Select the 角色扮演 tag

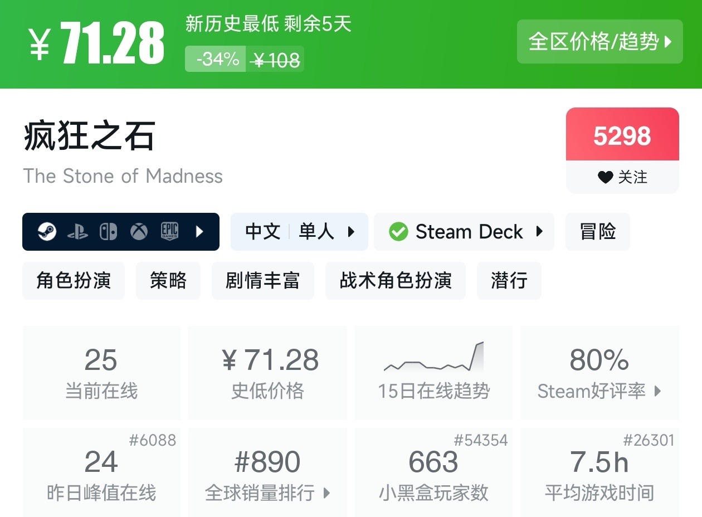74,281
